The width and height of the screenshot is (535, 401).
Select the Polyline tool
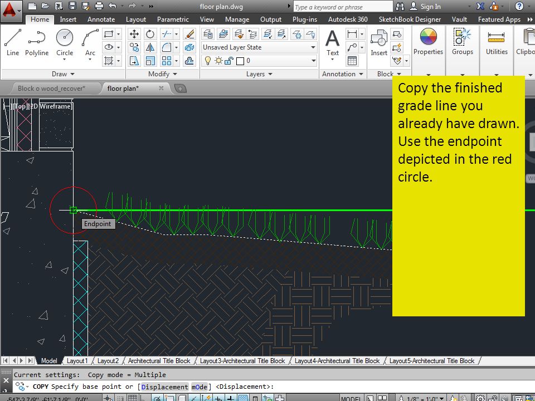37,42
